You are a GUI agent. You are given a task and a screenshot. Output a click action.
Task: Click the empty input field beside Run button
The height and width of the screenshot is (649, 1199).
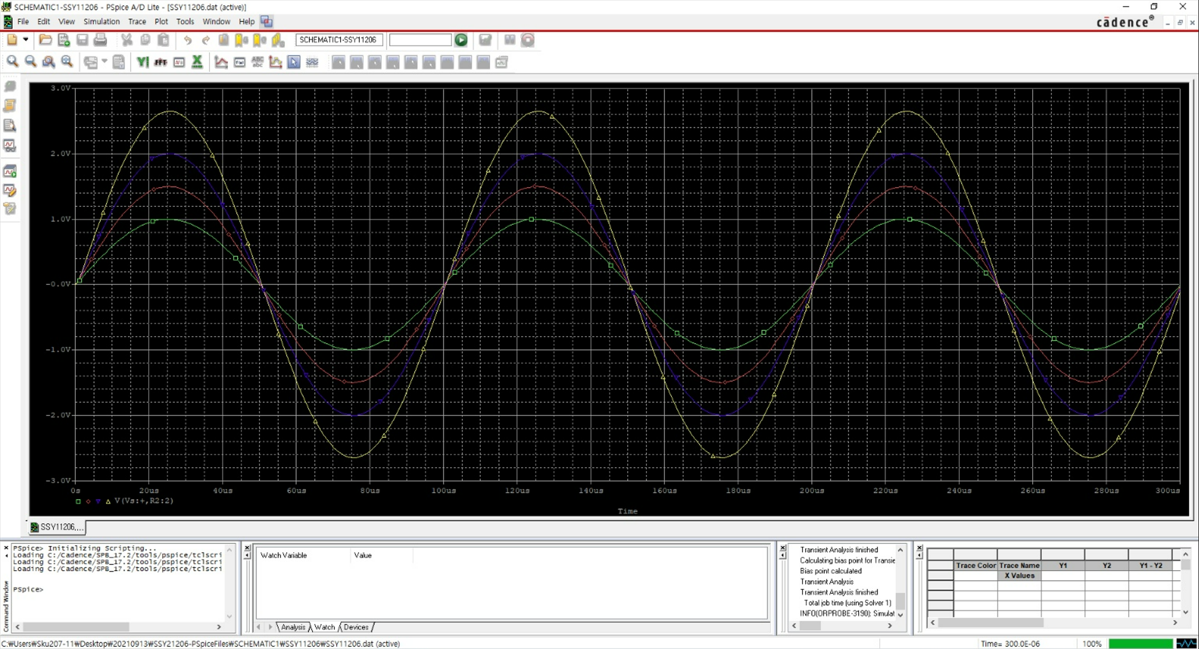(420, 40)
